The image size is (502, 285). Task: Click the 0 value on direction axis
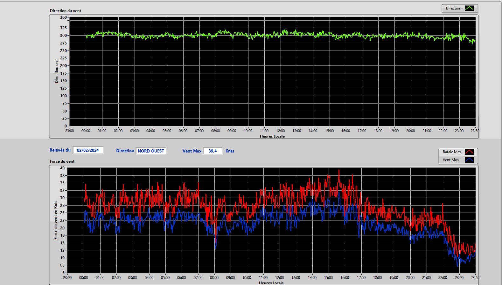pyautogui.click(x=66, y=126)
